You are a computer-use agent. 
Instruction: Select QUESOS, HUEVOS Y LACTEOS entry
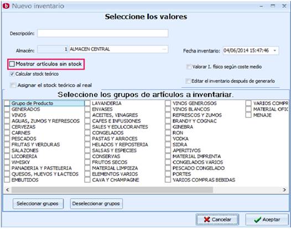[45, 174]
